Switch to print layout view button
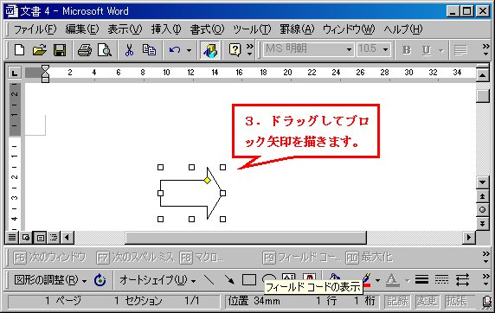This screenshot has height=313, width=495. coord(40,237)
